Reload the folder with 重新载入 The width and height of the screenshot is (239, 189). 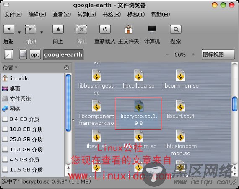[x=105, y=29]
